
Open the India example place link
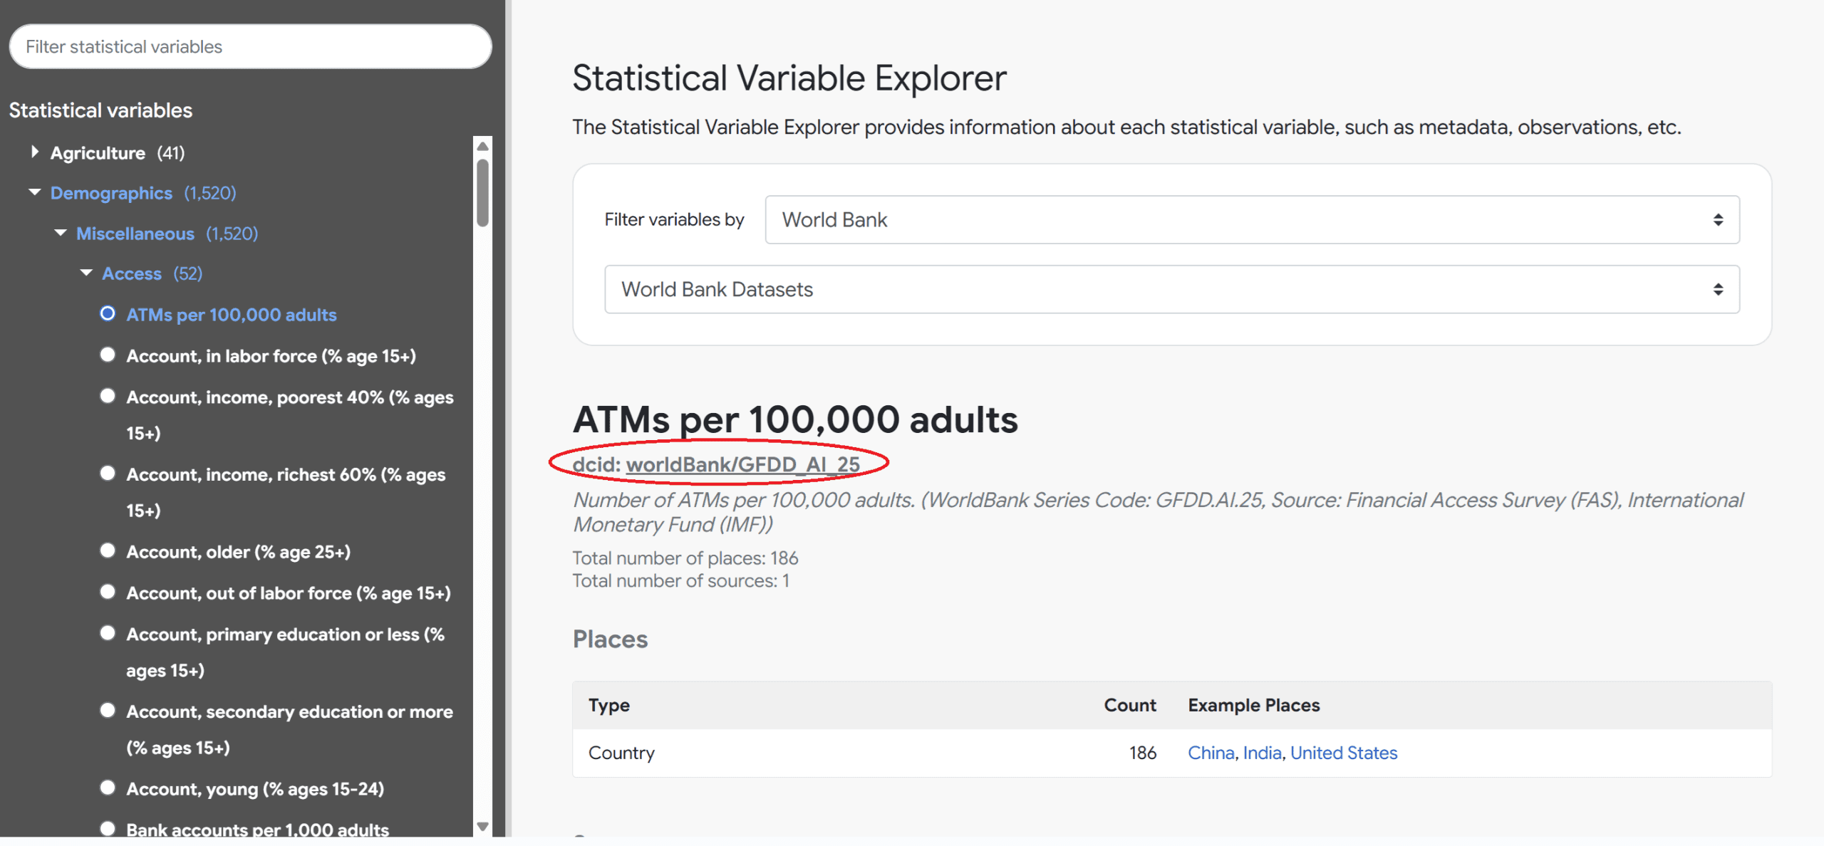pos(1262,753)
